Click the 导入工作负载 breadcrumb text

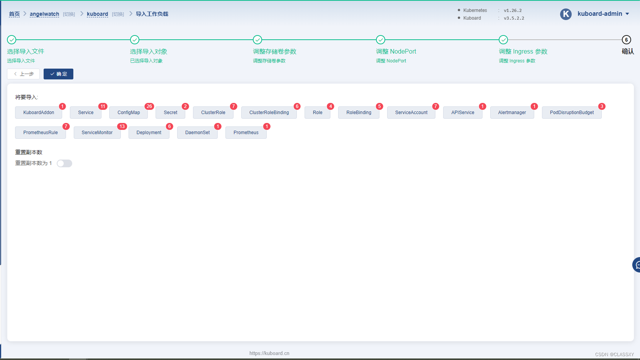click(x=152, y=14)
